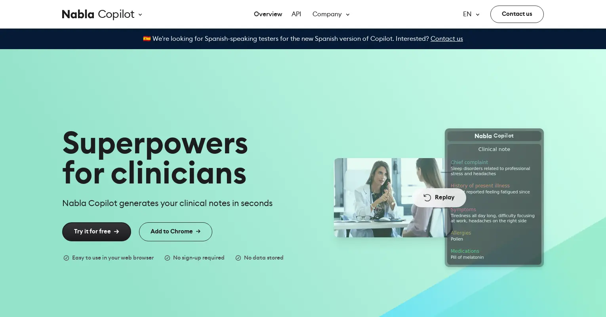This screenshot has width=606, height=317.
Task: Click Try it for free button
Action: 97,232
